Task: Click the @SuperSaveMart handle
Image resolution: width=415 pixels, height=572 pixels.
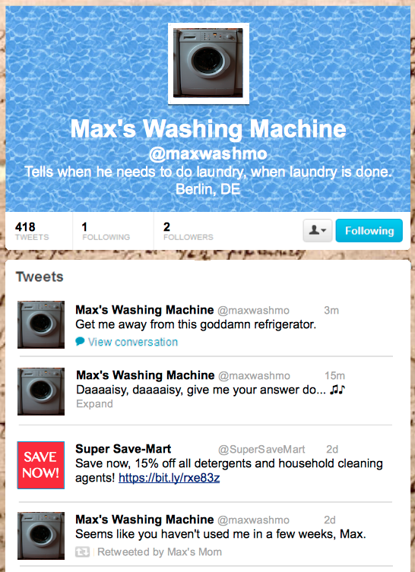Action: [261, 450]
